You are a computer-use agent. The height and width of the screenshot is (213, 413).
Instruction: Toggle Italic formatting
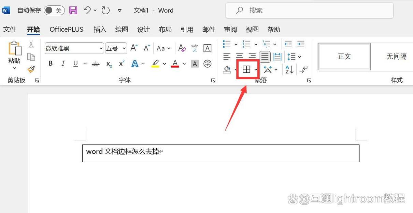(x=63, y=64)
